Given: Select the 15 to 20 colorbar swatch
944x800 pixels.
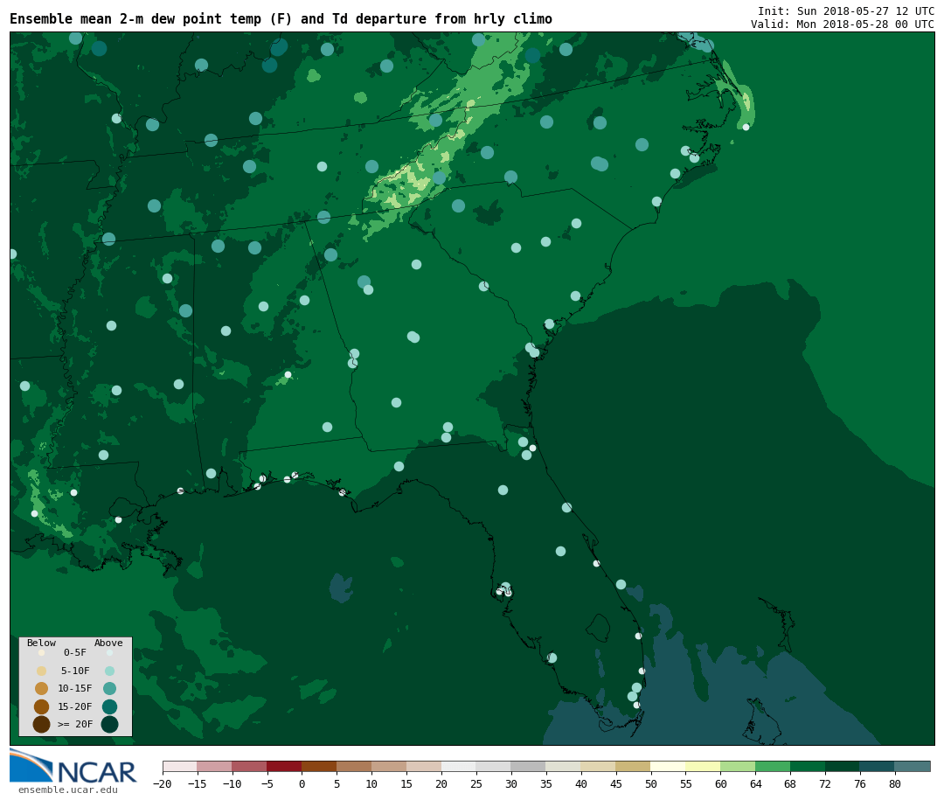Looking at the screenshot, I should coord(425,766).
